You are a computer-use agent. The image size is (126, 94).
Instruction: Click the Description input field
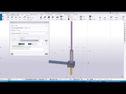[32, 30]
